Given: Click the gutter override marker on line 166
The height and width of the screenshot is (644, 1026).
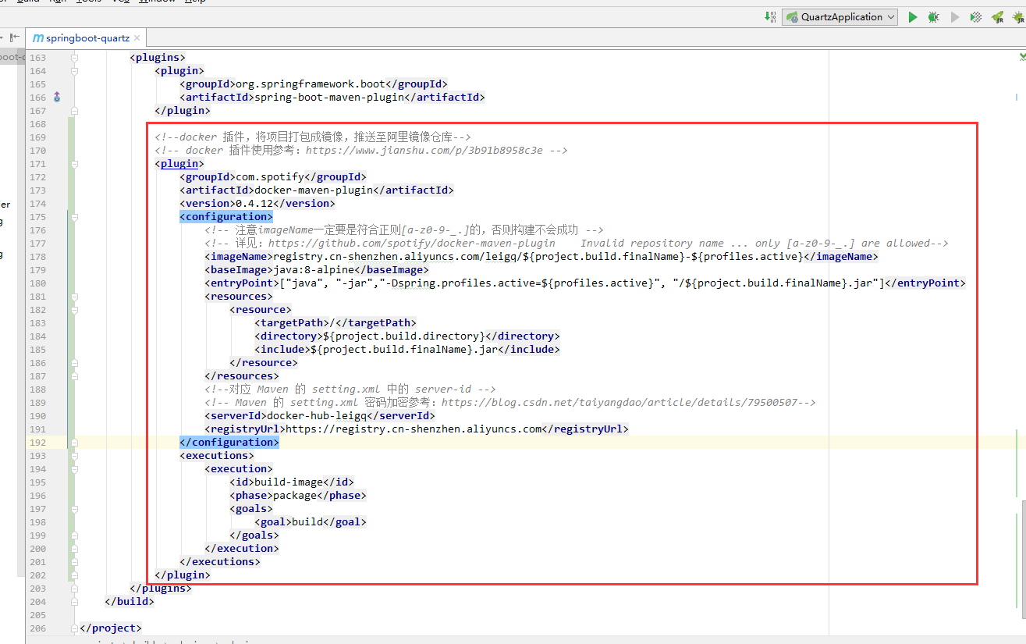Looking at the screenshot, I should 56,98.
